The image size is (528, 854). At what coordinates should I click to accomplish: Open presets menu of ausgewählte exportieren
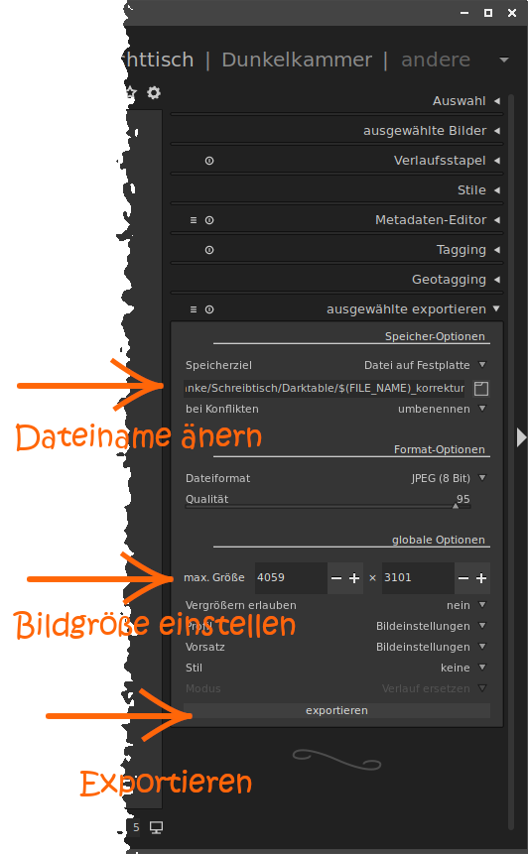193,309
